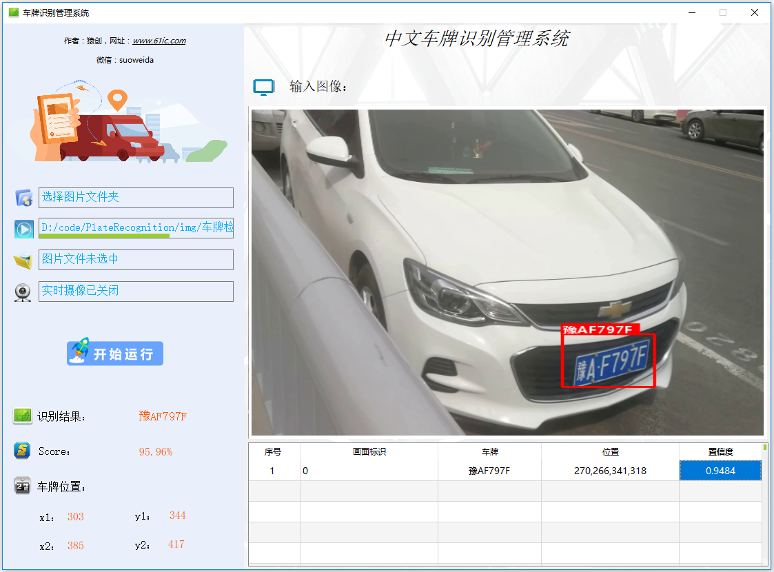This screenshot has width=774, height=572.
Task: Click the folder icon for selecting image folder
Action: (x=24, y=198)
